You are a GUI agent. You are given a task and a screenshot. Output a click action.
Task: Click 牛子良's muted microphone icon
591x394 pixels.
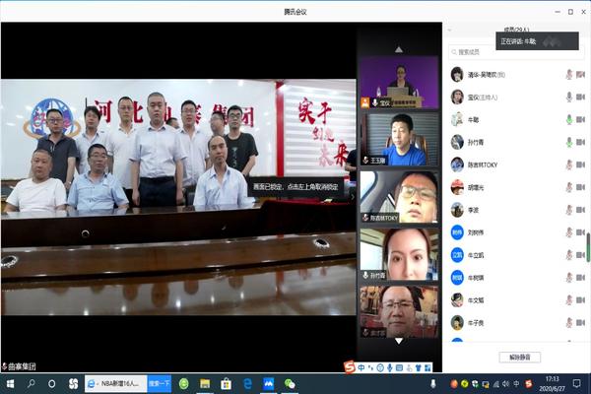click(x=569, y=323)
